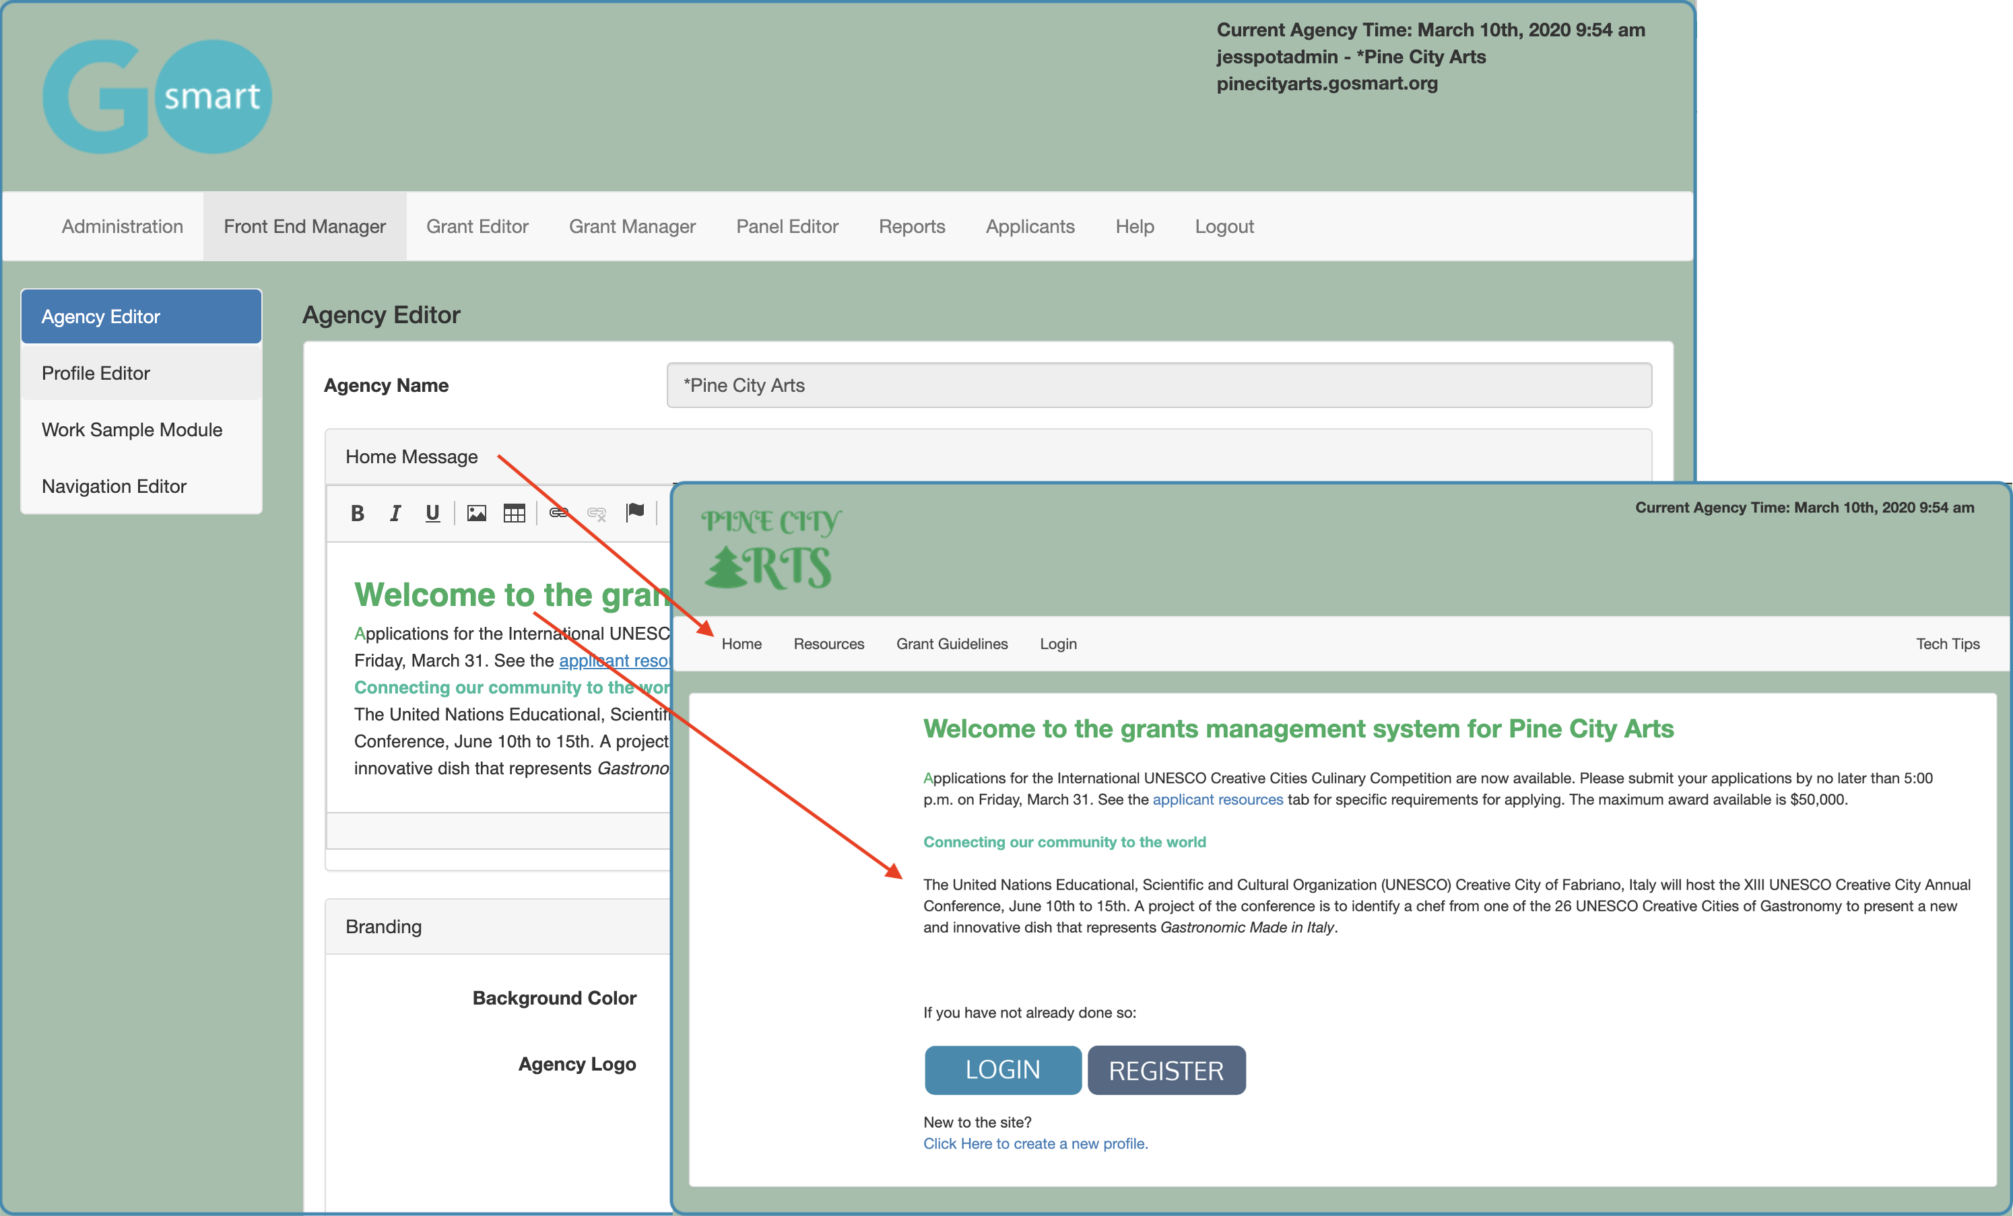Select Navigation Editor in the sidebar

pos(141,486)
